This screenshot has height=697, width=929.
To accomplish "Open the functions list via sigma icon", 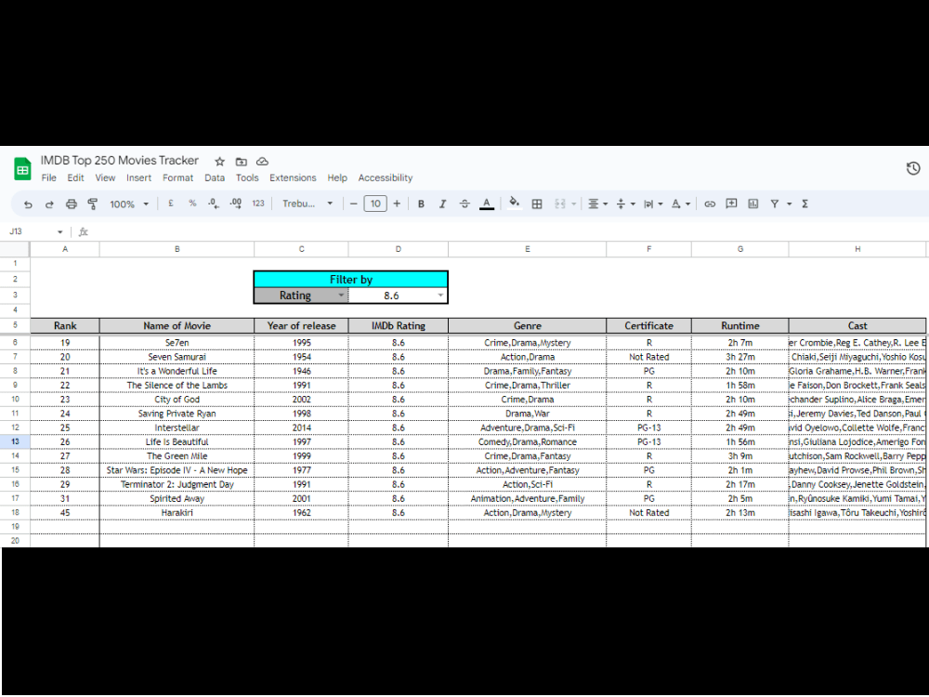I will [805, 204].
